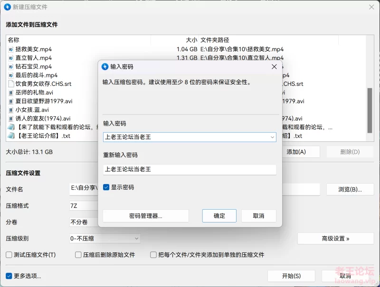380x287 pixels.
Task: Click the 1.04 GB size cell
Action: (187, 49)
